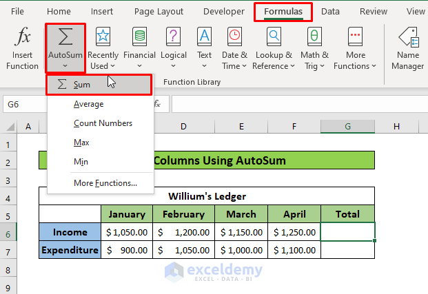Select column H header

tap(396, 127)
